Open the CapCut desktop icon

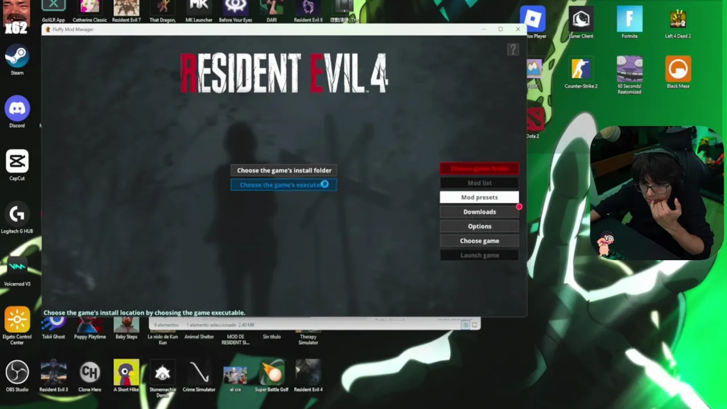17,165
